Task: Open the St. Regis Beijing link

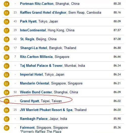Action: (27, 39)
